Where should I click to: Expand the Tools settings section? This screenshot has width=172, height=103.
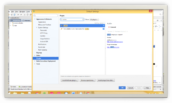[35, 64]
